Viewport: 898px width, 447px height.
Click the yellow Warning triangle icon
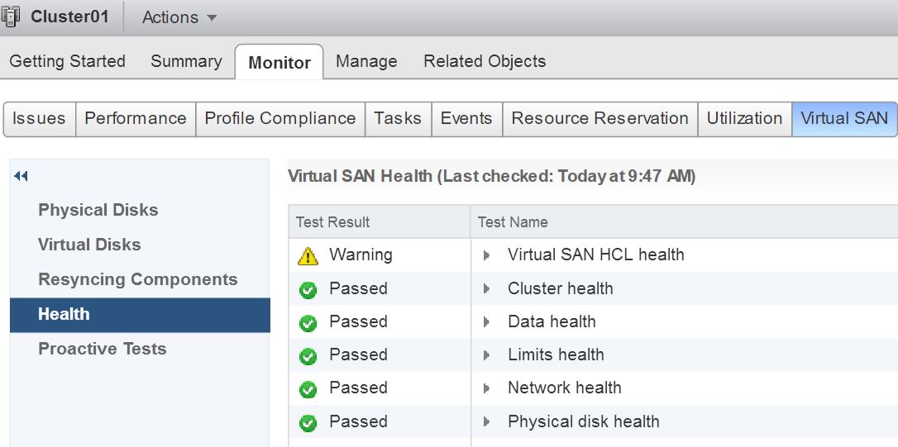[308, 256]
